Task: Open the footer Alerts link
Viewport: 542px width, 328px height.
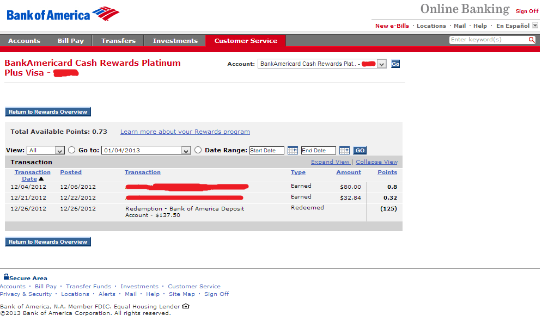Action: coord(107,294)
